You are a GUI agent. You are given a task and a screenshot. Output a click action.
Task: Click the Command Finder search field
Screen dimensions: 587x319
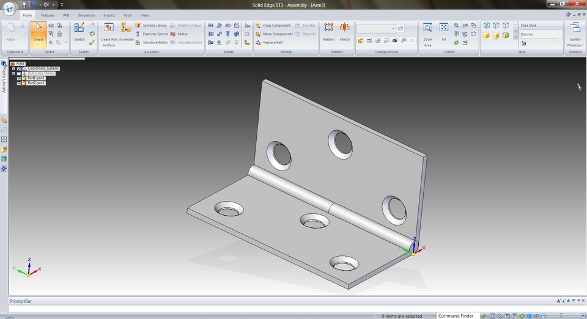(x=456, y=316)
